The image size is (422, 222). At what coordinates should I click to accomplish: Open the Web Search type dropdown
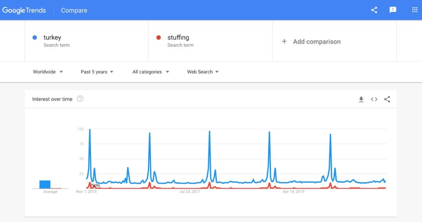pyautogui.click(x=203, y=72)
